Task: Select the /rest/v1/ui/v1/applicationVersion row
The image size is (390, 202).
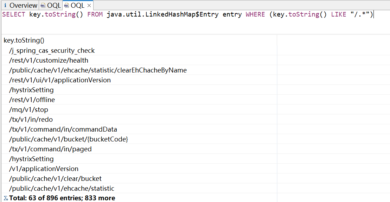Action: 60,80
